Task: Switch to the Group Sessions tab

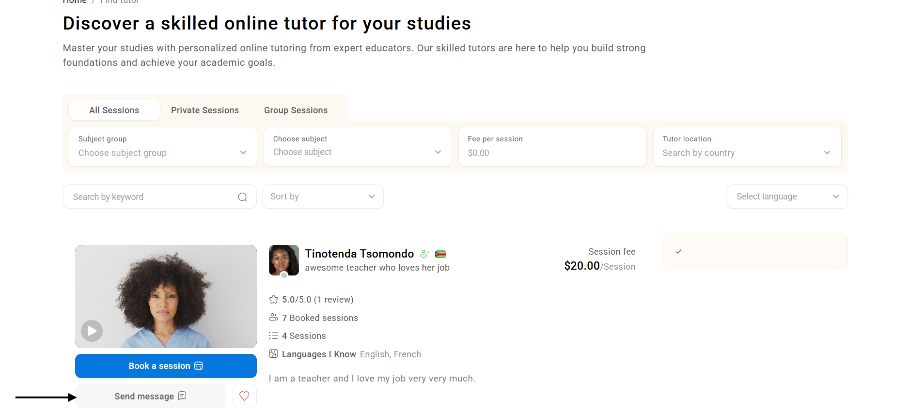Action: [x=296, y=110]
